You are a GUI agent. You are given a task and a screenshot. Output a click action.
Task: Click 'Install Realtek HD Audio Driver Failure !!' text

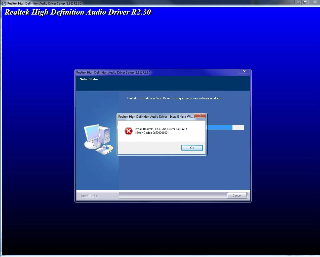161,129
